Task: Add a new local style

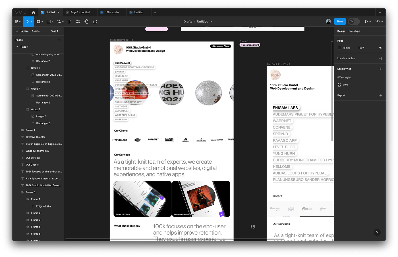Action: (381, 69)
